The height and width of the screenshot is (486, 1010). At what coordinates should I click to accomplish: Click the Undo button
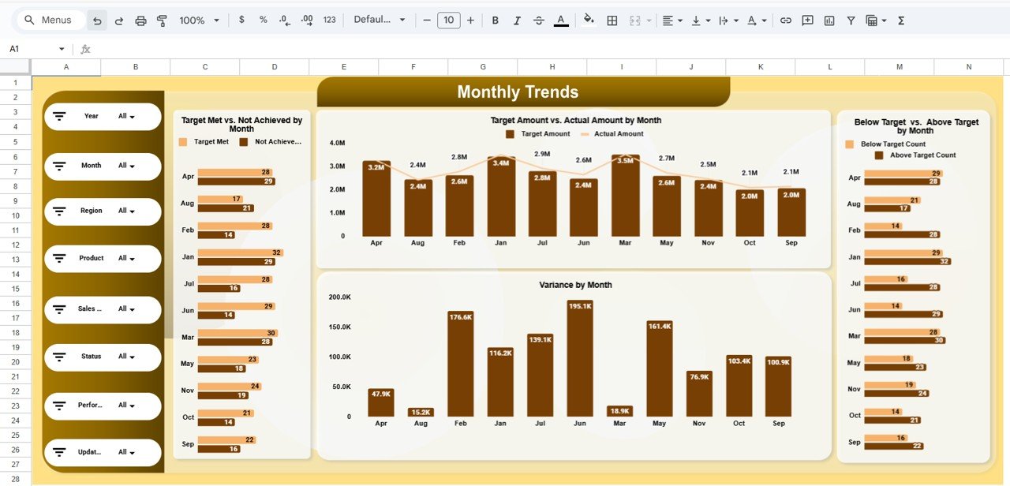click(x=96, y=20)
